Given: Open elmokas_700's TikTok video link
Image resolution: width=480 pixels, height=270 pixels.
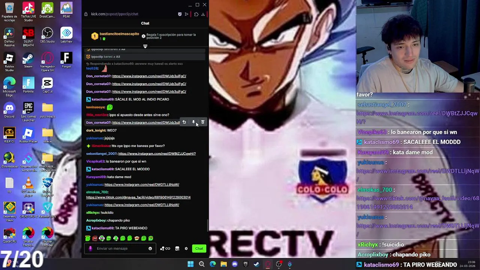Looking at the screenshot, I should pyautogui.click(x=138, y=198).
